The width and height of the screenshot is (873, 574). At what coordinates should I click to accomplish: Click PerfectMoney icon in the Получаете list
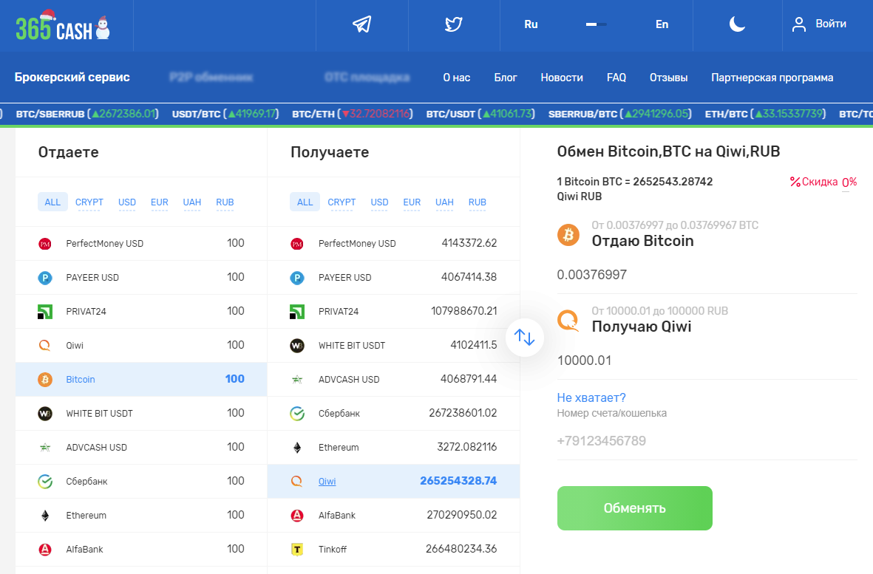coord(297,244)
